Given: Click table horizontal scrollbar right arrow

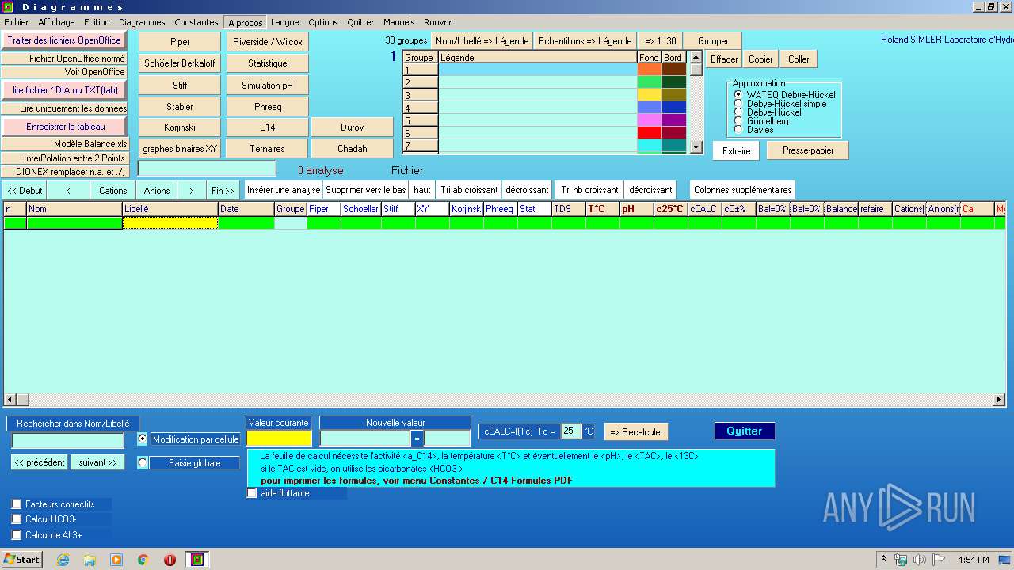Looking at the screenshot, I should click(x=999, y=401).
